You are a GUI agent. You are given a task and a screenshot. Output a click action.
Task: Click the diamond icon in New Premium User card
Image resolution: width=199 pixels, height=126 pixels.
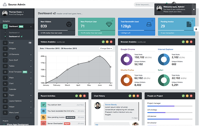click(x=109, y=24)
